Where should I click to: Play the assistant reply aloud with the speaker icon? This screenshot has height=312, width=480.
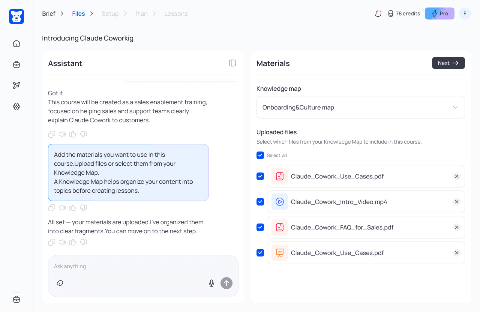point(62,242)
